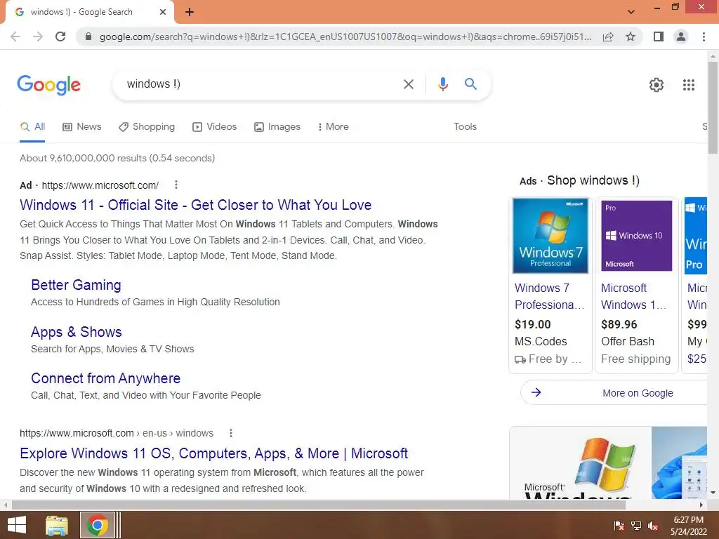Screen dimensions: 719x539
Task: Open the Better Gaming sitelink
Action: [76, 285]
